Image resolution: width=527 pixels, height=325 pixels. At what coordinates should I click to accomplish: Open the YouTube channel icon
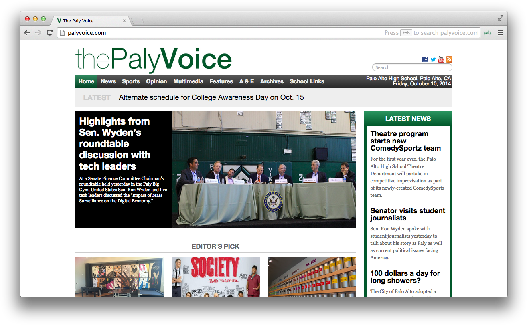441,59
